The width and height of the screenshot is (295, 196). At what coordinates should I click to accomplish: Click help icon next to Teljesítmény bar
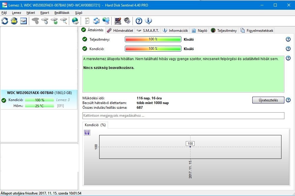pos(288,39)
